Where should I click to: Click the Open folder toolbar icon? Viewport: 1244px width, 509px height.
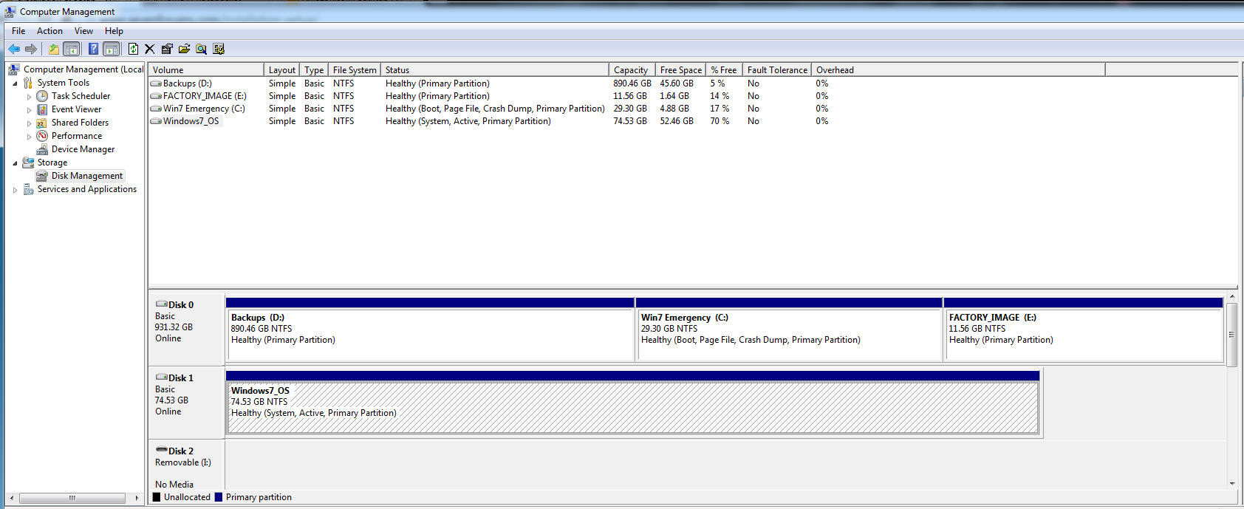pyautogui.click(x=184, y=49)
